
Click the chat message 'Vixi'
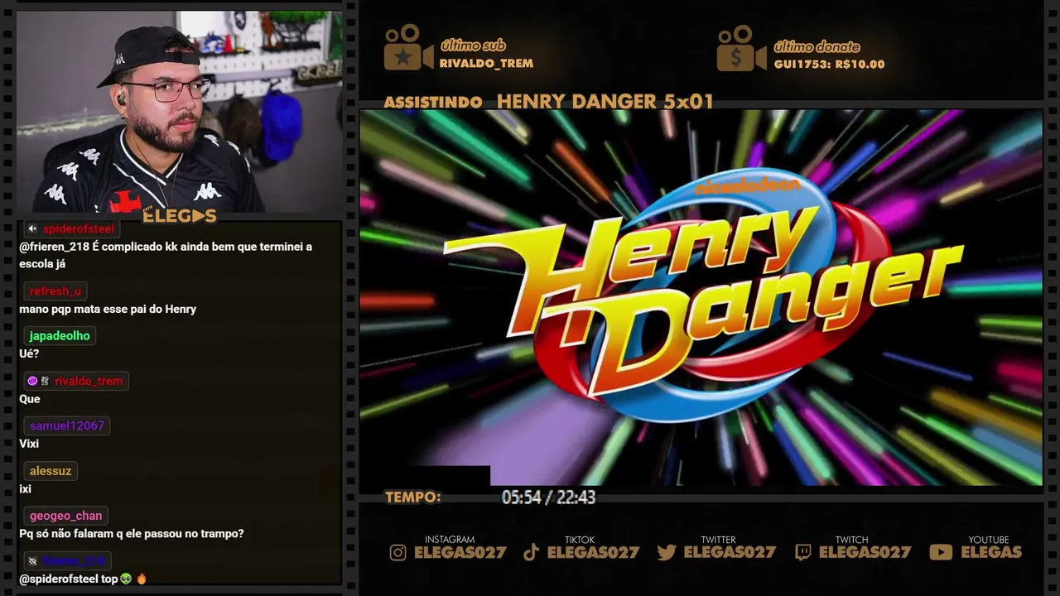tap(29, 444)
